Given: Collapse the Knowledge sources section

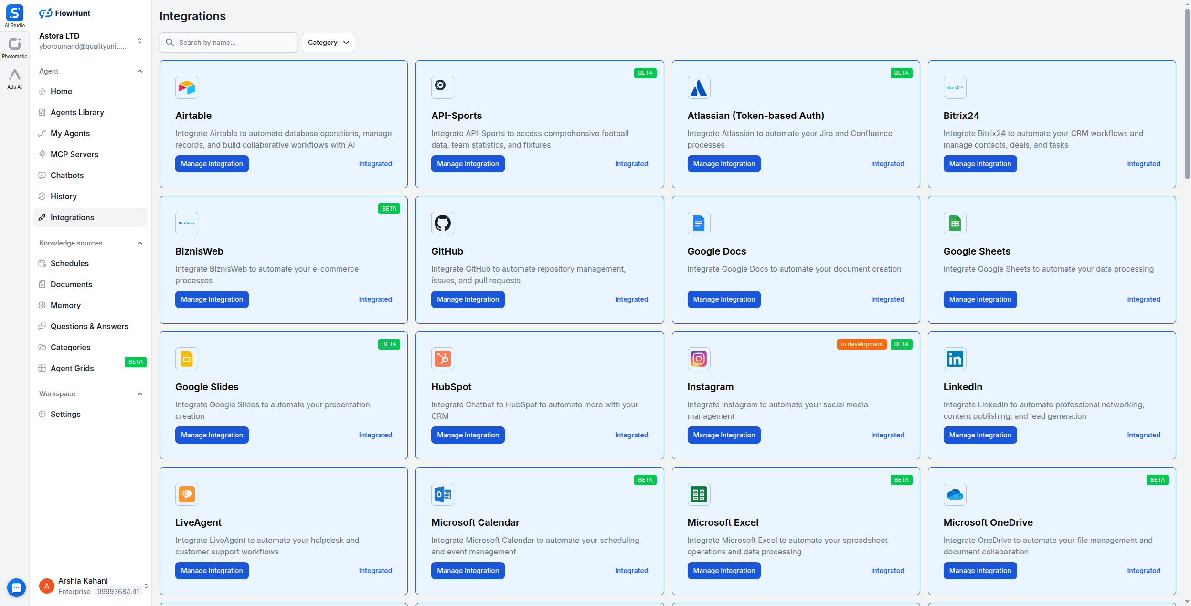Looking at the screenshot, I should click(x=140, y=243).
